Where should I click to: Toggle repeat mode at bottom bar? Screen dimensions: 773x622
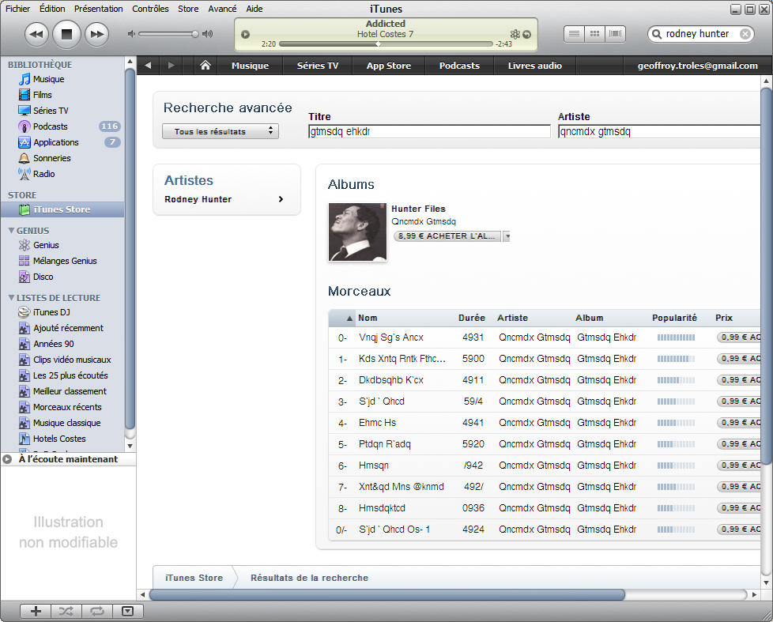coord(96,611)
